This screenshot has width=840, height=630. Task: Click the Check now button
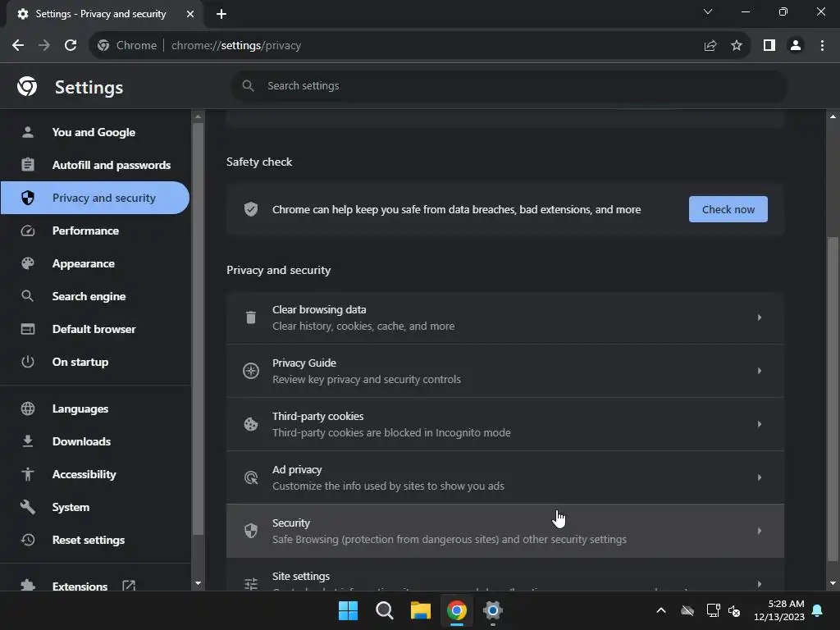click(728, 209)
